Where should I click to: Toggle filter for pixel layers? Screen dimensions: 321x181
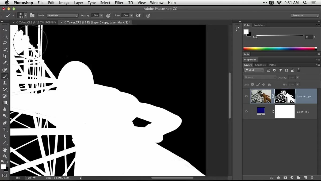pos(268,70)
